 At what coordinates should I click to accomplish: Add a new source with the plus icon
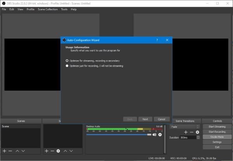click(47, 151)
